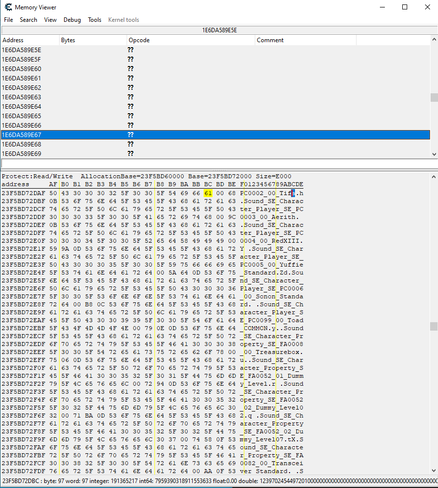
Task: Click the disassembler scrollbar up arrow
Action: coord(434,40)
